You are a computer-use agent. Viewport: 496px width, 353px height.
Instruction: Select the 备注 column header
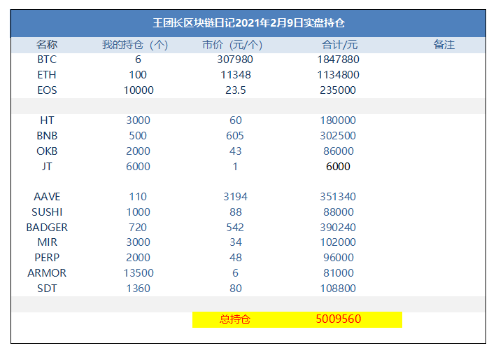444,45
